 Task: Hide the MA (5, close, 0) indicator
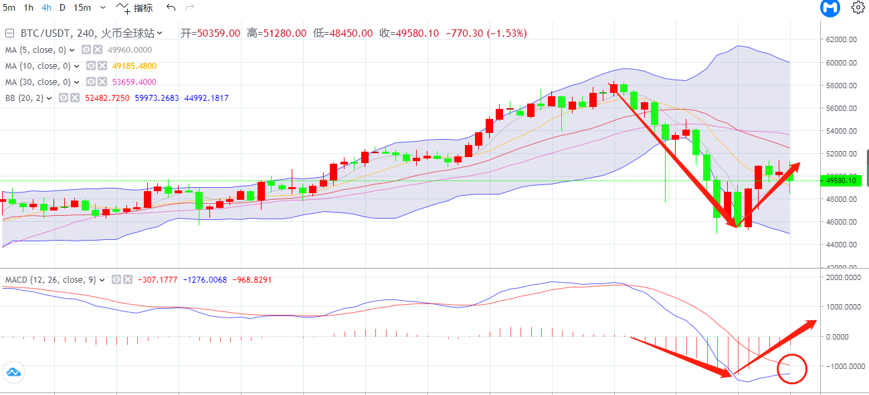tap(86, 49)
